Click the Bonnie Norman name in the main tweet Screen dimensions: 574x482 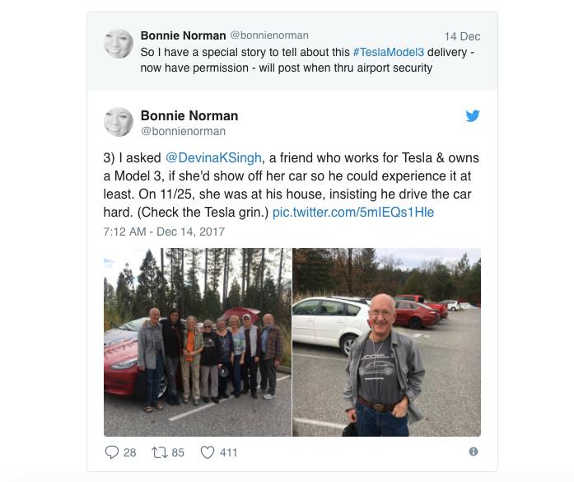[189, 115]
